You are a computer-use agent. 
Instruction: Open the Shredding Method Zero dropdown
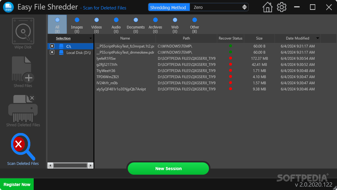(x=219, y=7)
